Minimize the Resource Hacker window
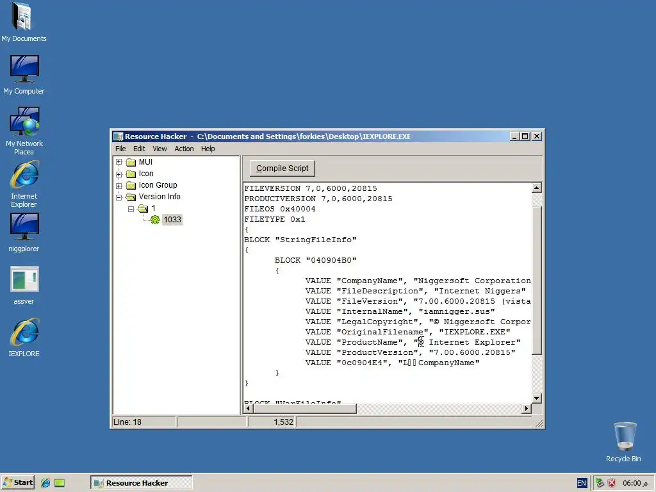This screenshot has height=492, width=656. point(515,136)
